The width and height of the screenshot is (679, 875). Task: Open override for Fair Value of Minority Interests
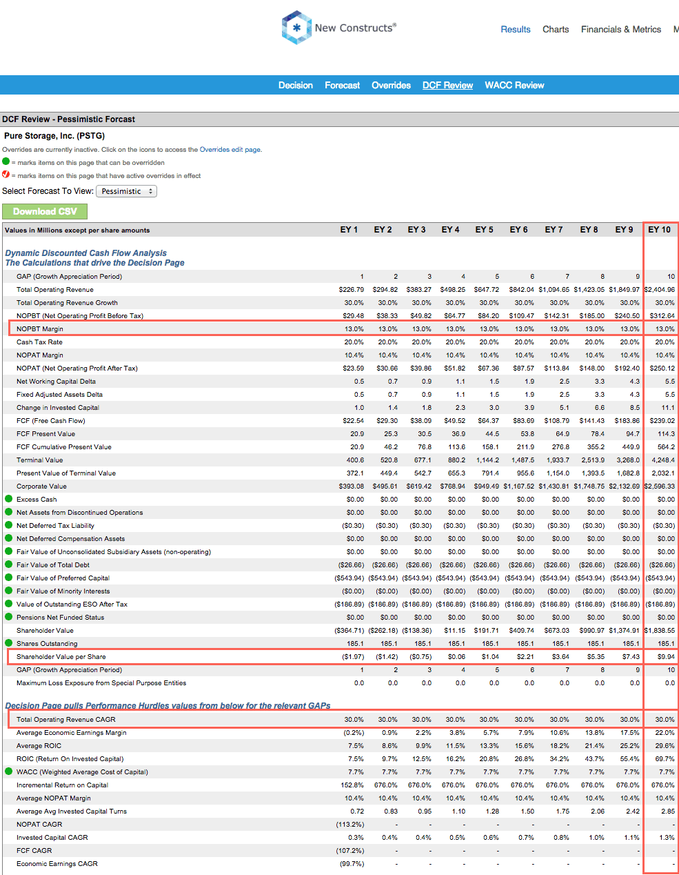tap(8, 591)
